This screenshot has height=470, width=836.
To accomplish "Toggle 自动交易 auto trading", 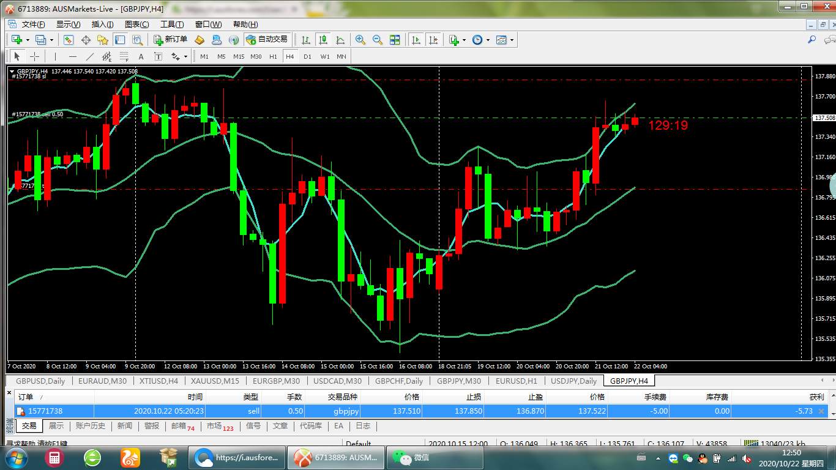I will click(x=266, y=40).
